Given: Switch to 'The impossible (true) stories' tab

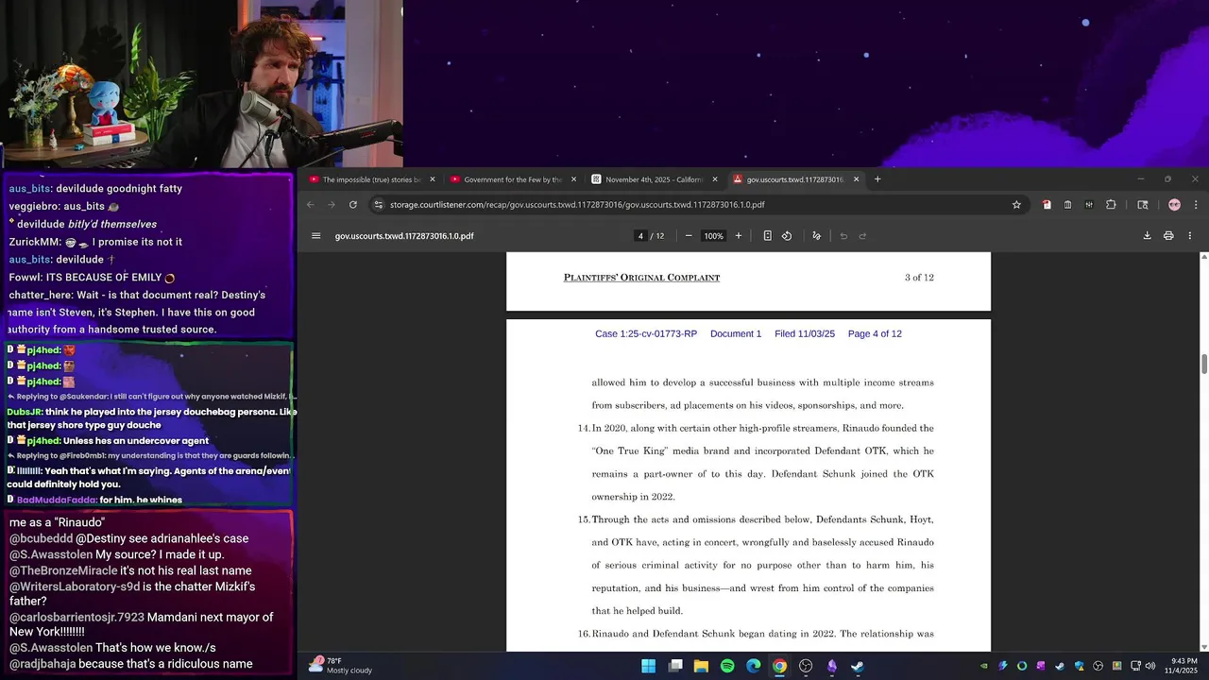Looking at the screenshot, I should (371, 179).
